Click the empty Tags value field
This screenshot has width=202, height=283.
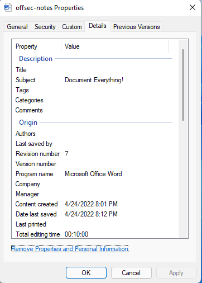tap(116, 90)
